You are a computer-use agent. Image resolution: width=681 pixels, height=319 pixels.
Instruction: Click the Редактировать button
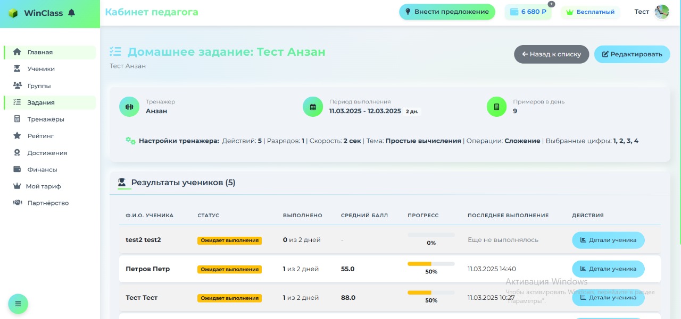coord(632,54)
